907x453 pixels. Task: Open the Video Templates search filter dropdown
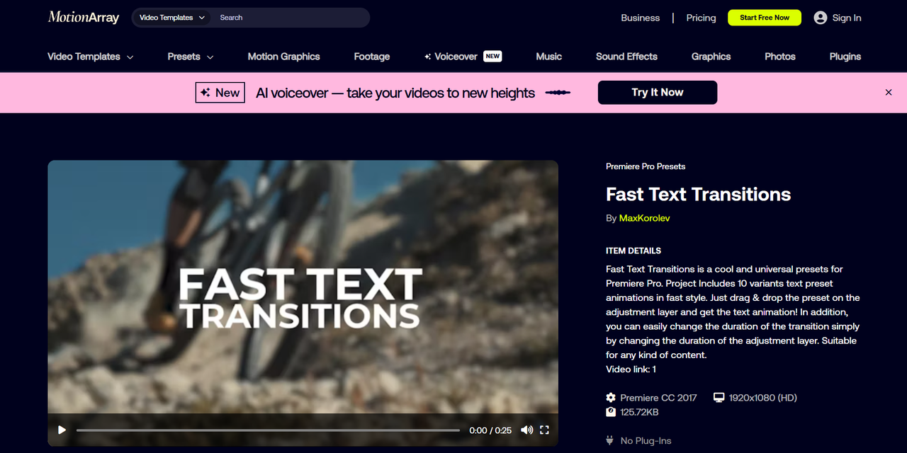(x=172, y=18)
